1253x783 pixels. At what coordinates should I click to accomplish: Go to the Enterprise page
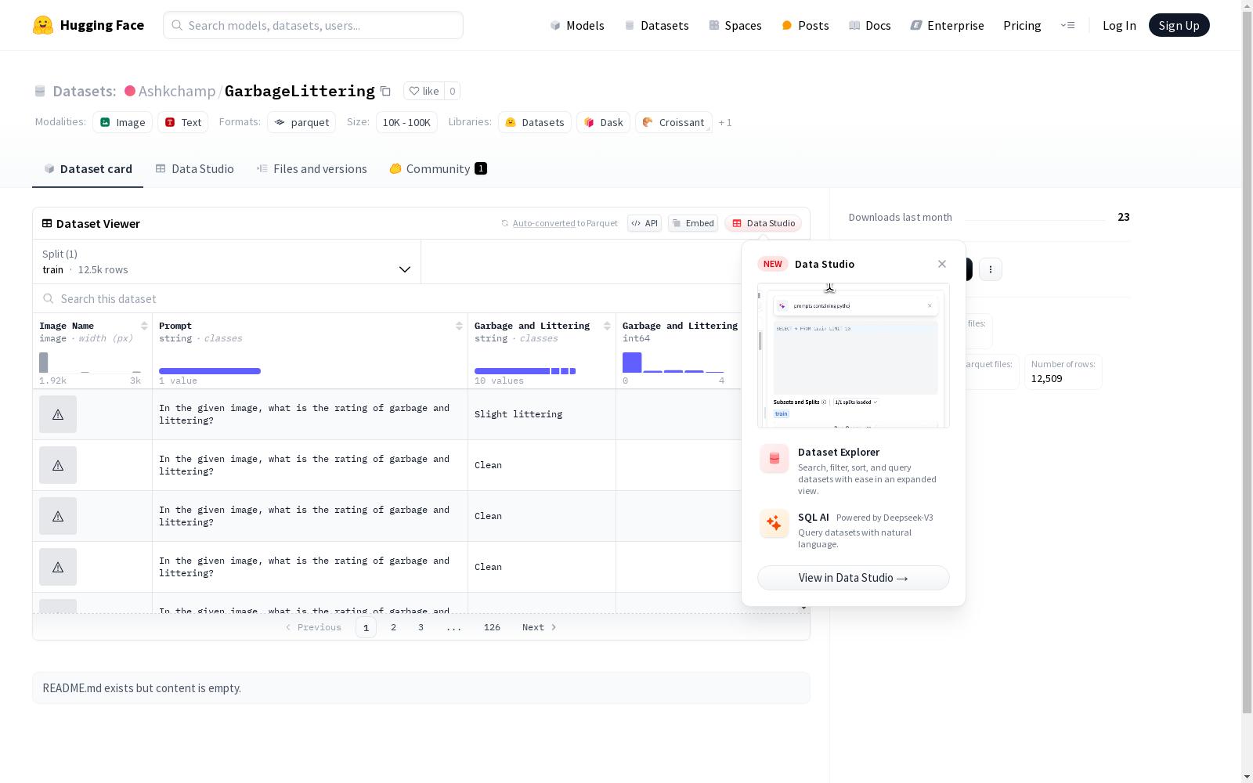click(x=947, y=25)
